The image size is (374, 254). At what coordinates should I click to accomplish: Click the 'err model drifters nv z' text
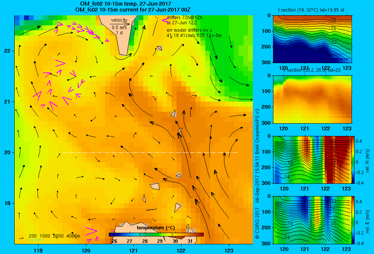[189, 30]
